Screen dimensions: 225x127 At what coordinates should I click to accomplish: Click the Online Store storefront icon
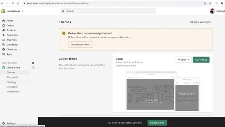click(x=4, y=68)
